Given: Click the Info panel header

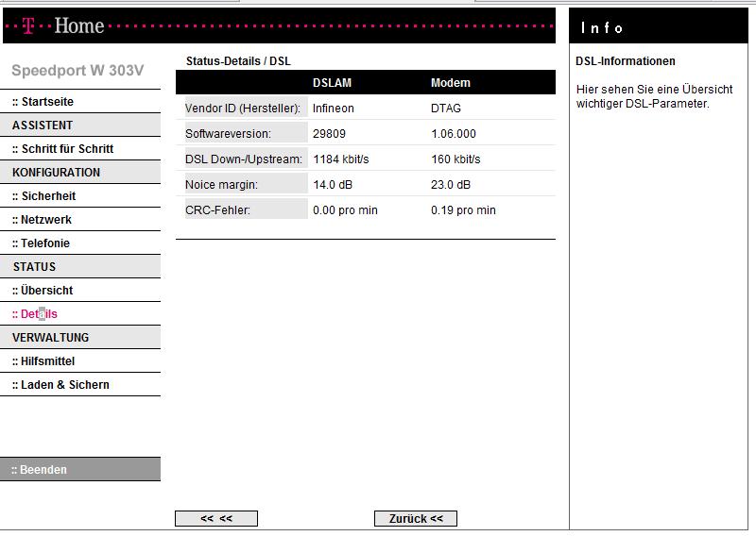Looking at the screenshot, I should click(658, 27).
